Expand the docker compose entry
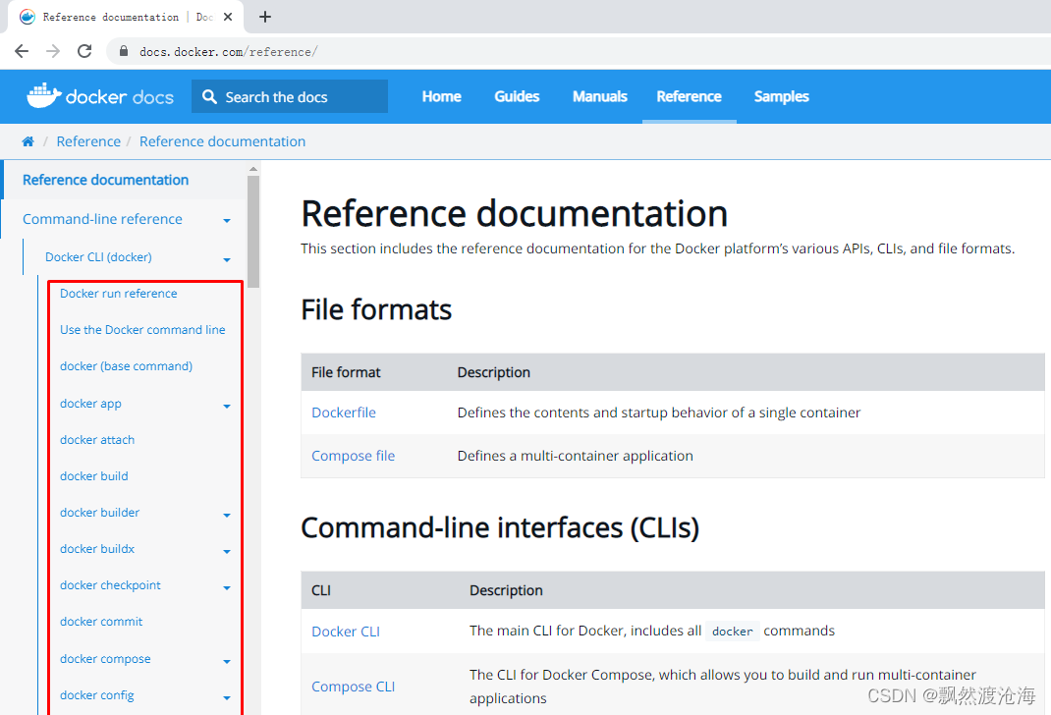The width and height of the screenshot is (1051, 715). click(x=227, y=660)
